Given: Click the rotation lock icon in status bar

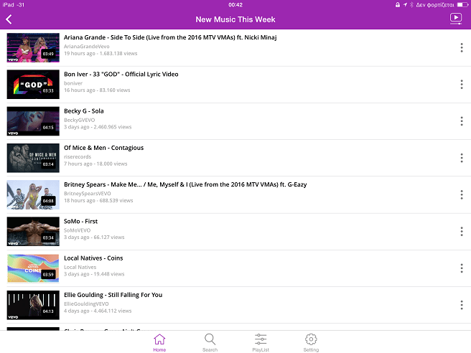Looking at the screenshot, I should click(398, 5).
